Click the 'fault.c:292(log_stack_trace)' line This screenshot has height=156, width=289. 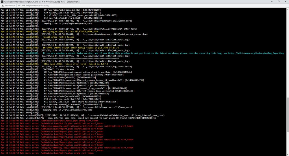[66, 66]
